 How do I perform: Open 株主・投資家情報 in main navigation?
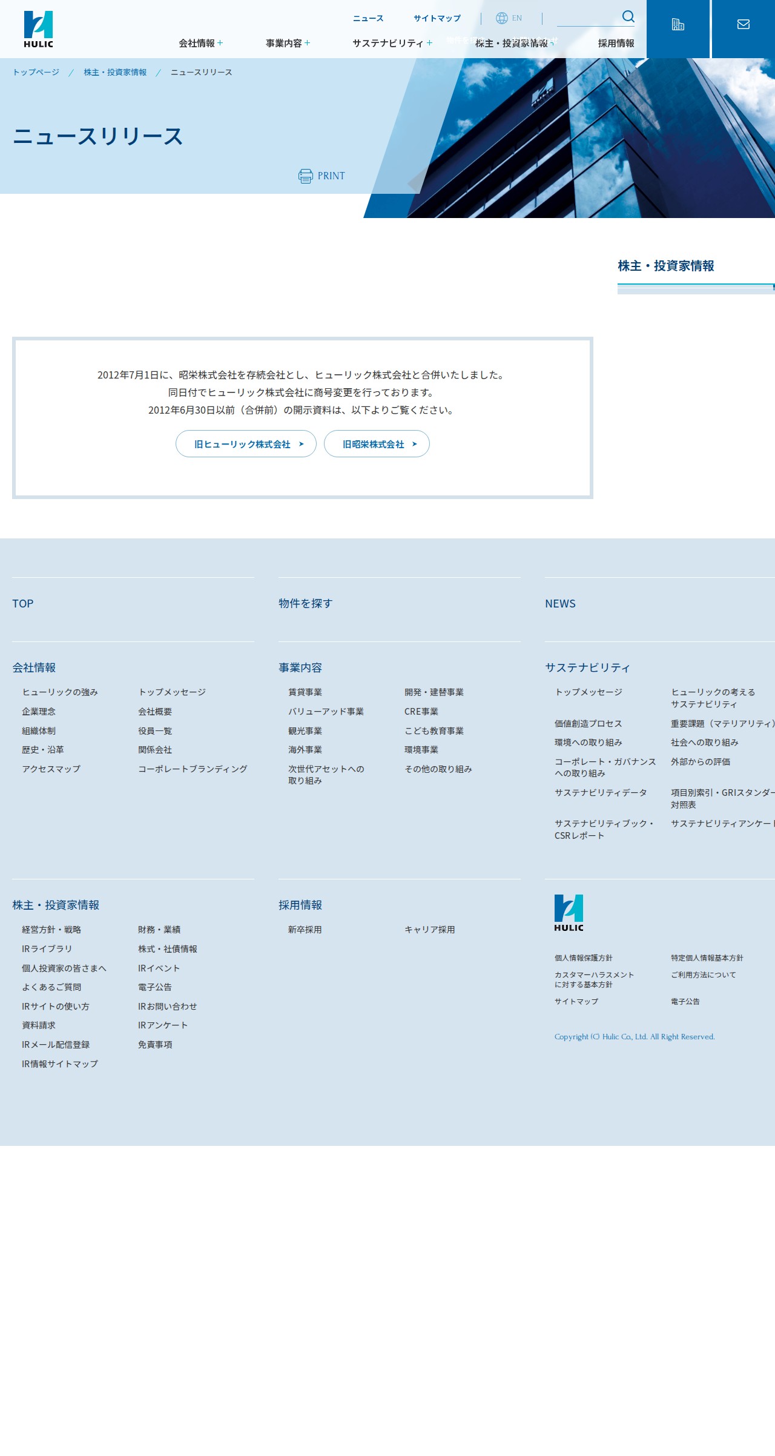click(x=515, y=43)
